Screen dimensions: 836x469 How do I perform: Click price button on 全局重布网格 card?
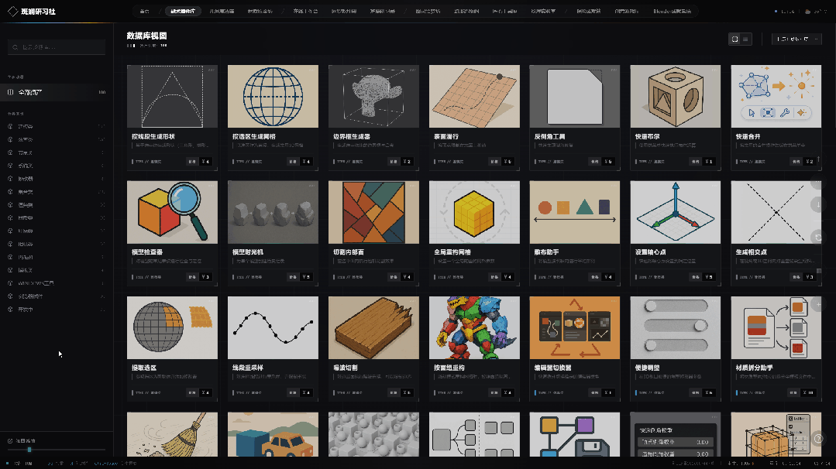coord(507,277)
